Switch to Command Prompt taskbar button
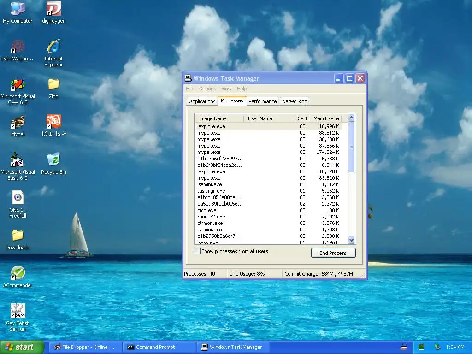Viewport: 472px width, 354px height. point(159,347)
